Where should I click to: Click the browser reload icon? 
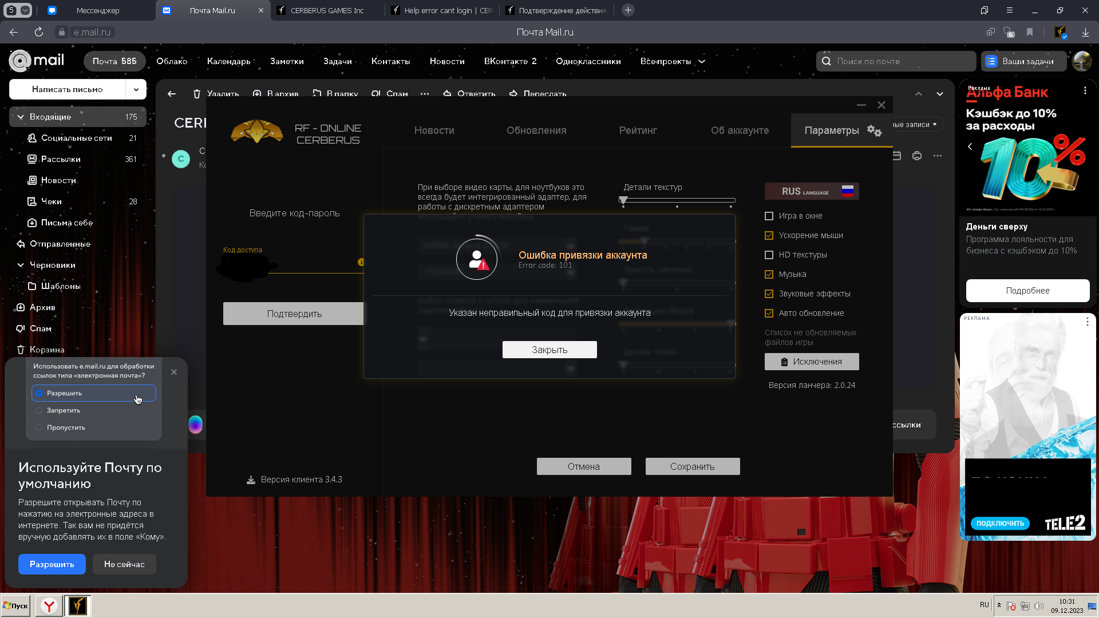(39, 32)
